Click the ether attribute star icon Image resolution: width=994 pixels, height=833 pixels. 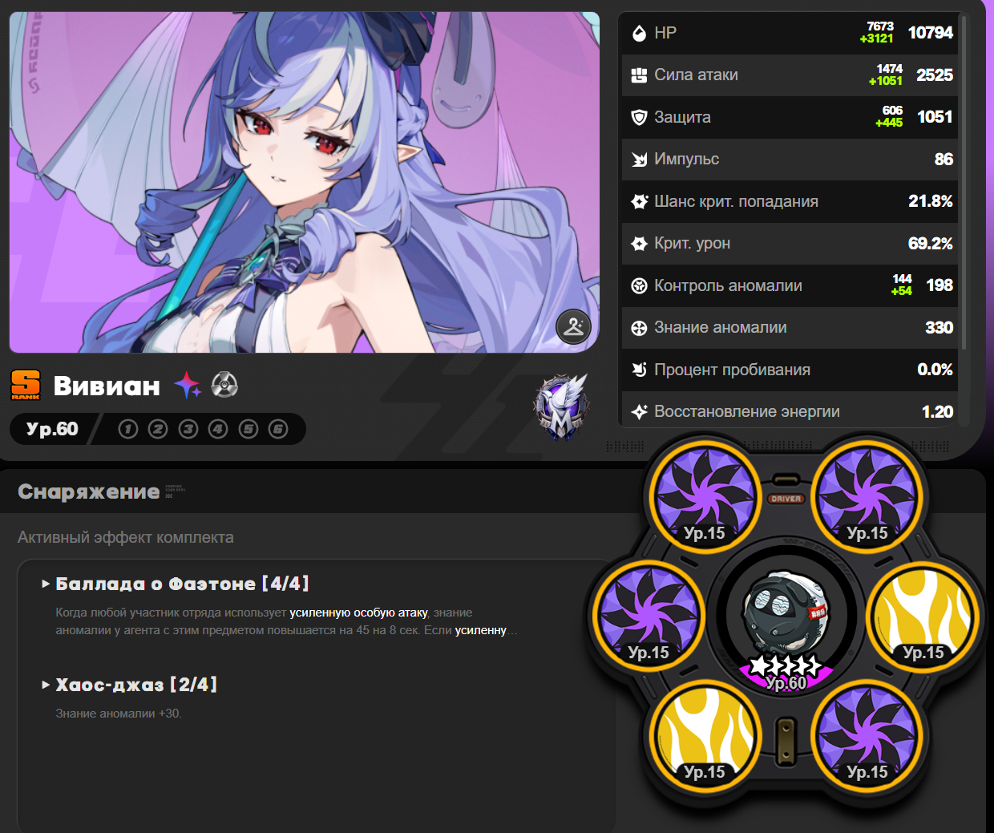click(x=188, y=386)
